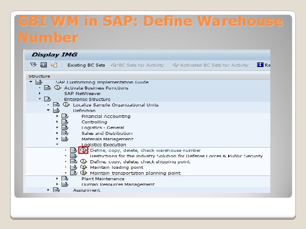This screenshot has height=229, width=306.
Task: Open documentation icon for Human Resources Management
Action: [x=65, y=184]
